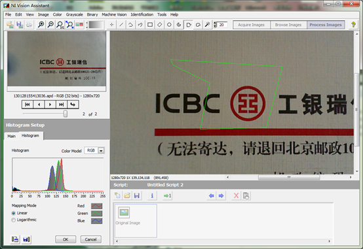Expand the color palette gradient selector arrows
Screen dimensions: 363x249
pos(86,25)
